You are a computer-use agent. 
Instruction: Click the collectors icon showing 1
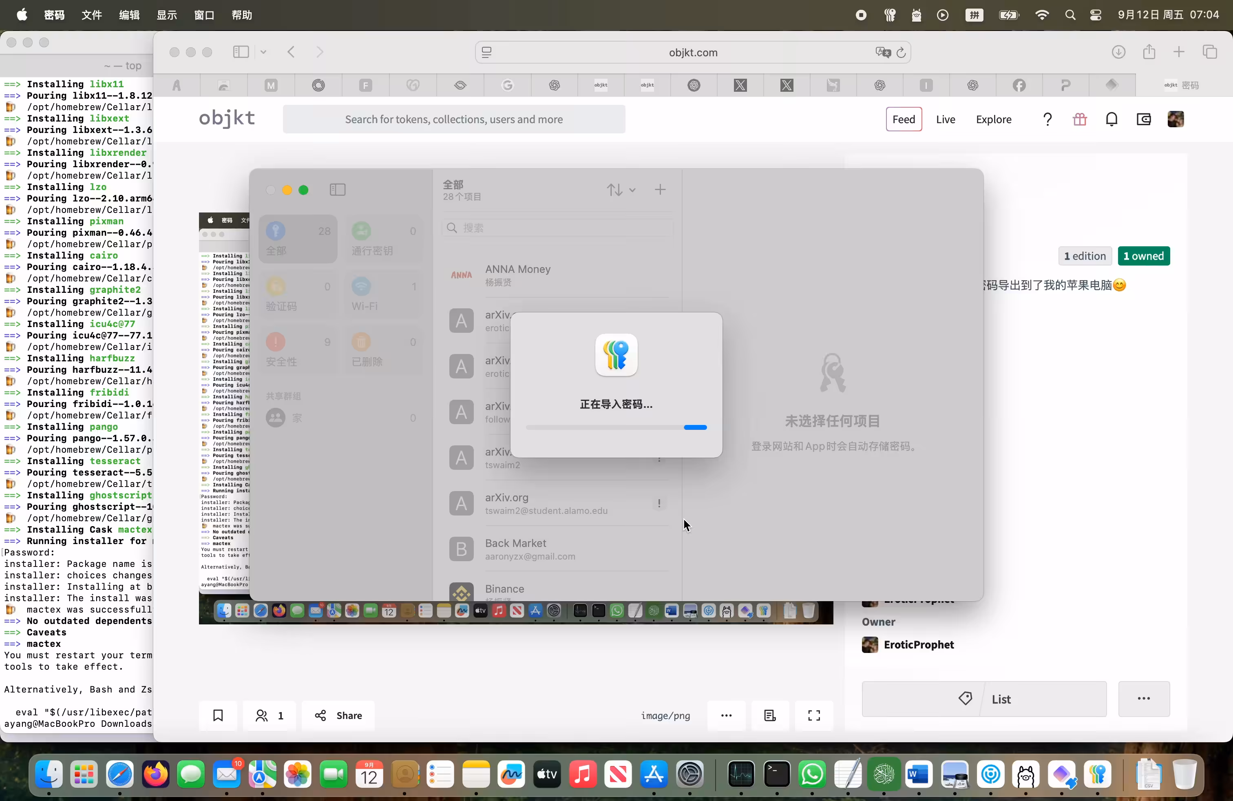coord(269,715)
